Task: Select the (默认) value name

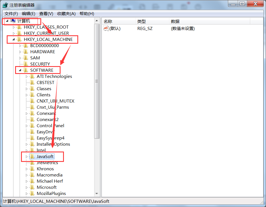Action: 115,29
